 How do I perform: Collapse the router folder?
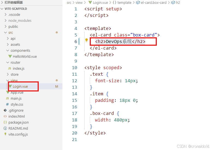(x=8, y=62)
